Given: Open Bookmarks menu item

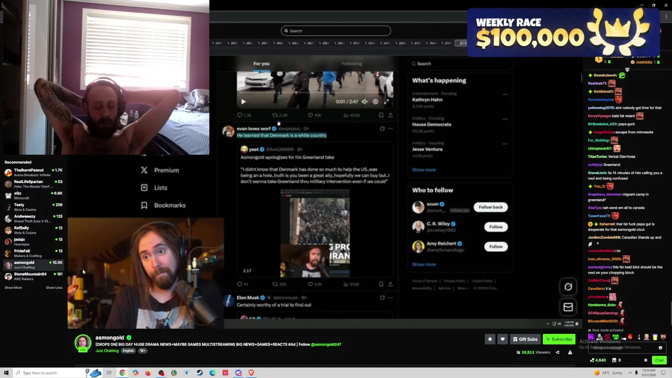Looking at the screenshot, I should point(163,205).
